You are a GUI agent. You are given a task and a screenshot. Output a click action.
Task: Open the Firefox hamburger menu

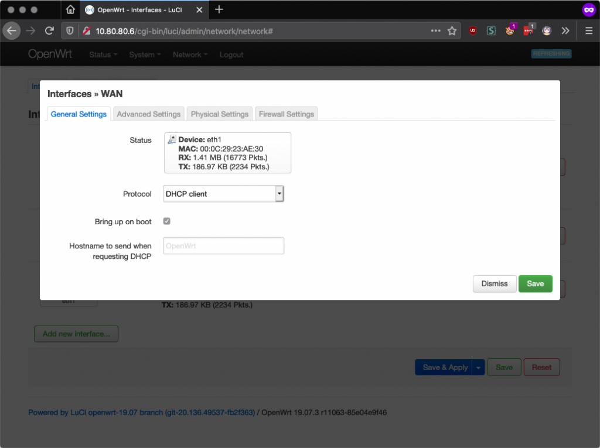pyautogui.click(x=589, y=30)
